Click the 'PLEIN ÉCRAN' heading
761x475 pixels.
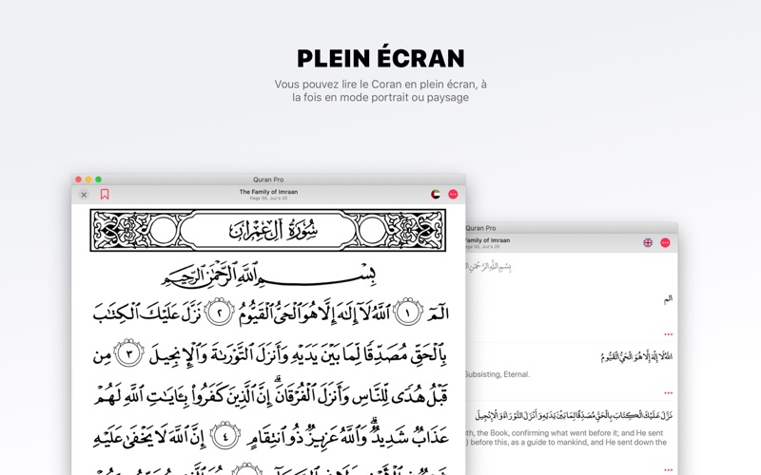pos(380,58)
